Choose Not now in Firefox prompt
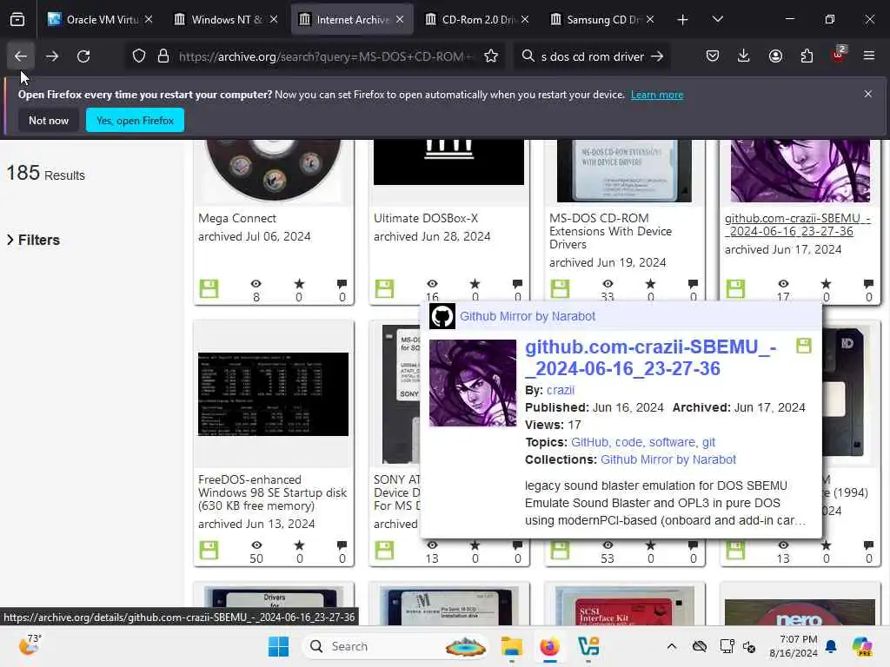890x667 pixels. click(x=49, y=120)
